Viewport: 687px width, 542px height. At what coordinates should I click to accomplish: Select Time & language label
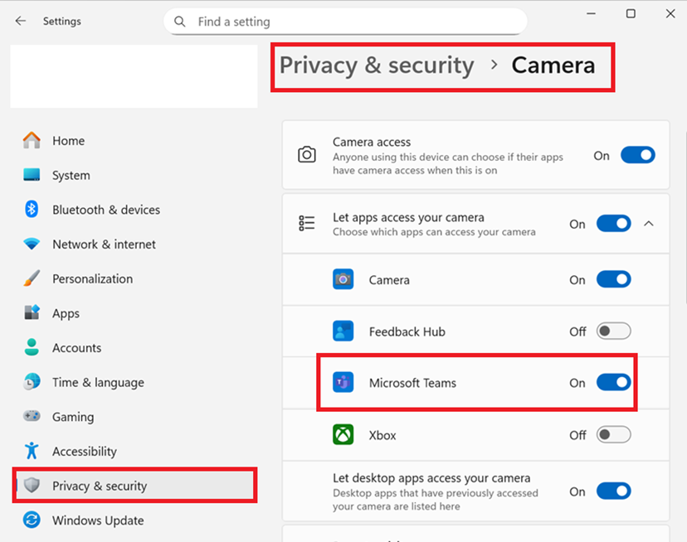(98, 382)
